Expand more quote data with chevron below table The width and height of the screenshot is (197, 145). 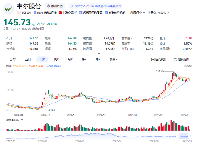tap(99, 53)
